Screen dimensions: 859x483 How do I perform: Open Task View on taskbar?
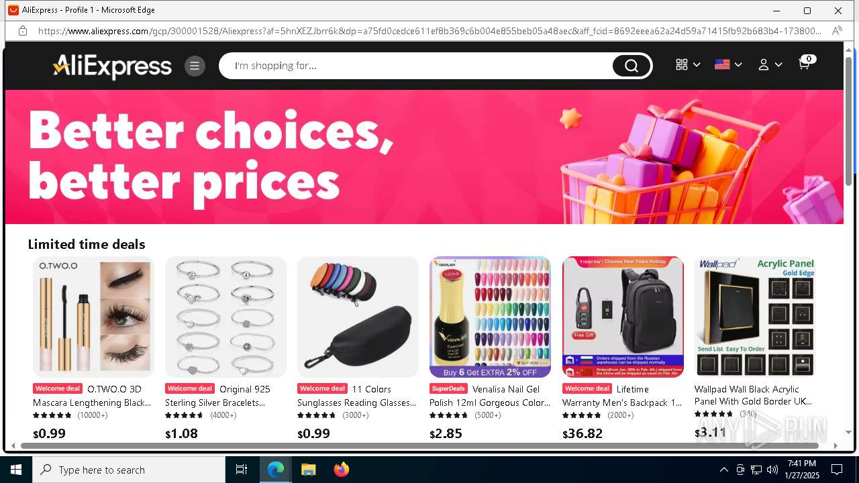pos(242,470)
